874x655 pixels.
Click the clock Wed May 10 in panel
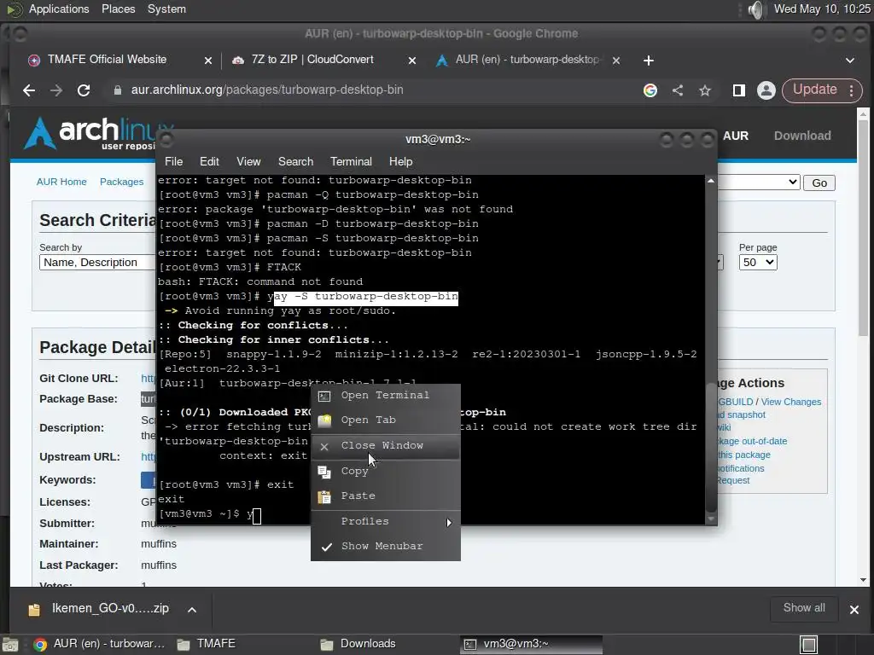[x=822, y=9]
